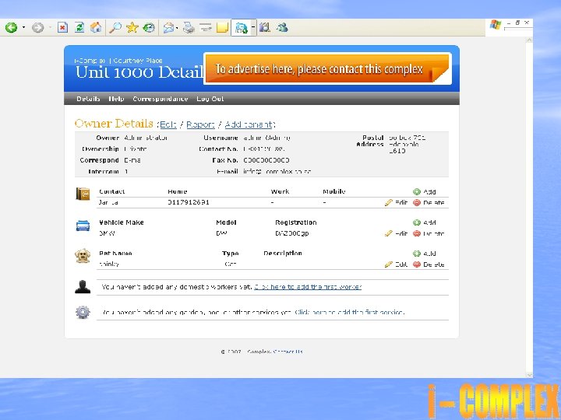Delete the pet row using Delete
The height and width of the screenshot is (420, 561).
(429, 264)
